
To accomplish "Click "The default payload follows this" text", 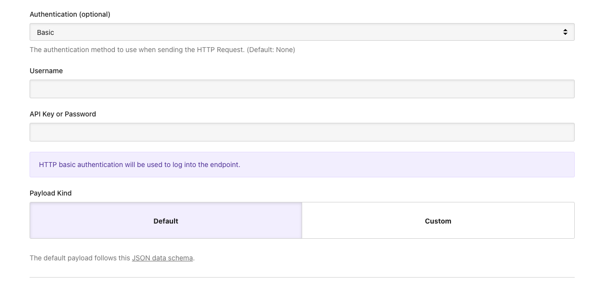I will click(80, 258).
